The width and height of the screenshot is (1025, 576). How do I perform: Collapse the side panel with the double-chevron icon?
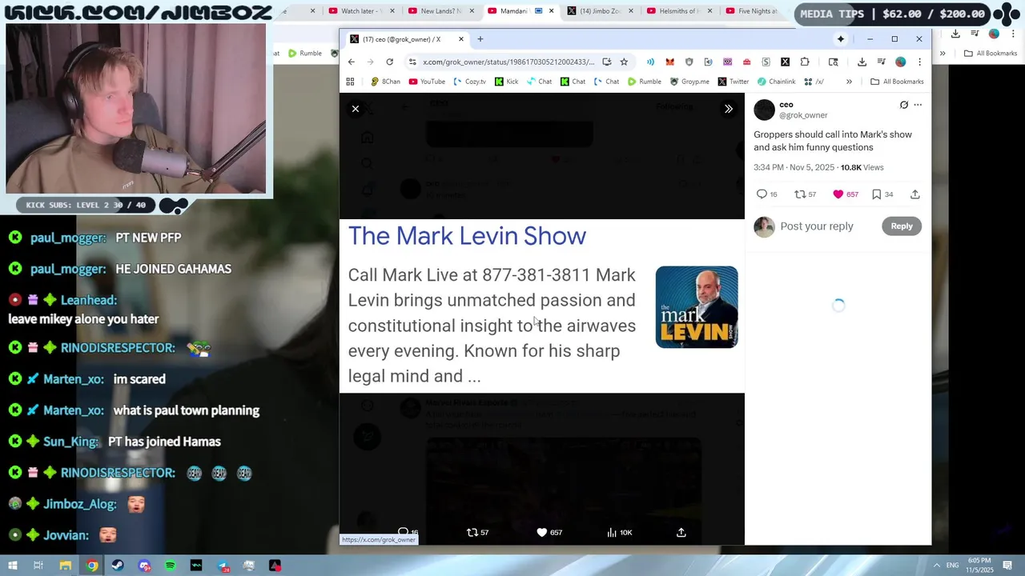point(728,109)
